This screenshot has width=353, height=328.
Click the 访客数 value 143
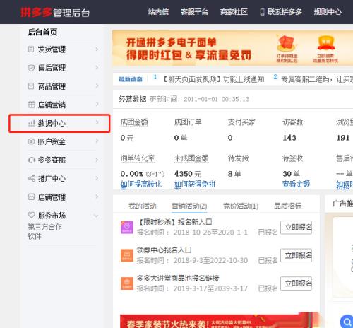(289, 138)
